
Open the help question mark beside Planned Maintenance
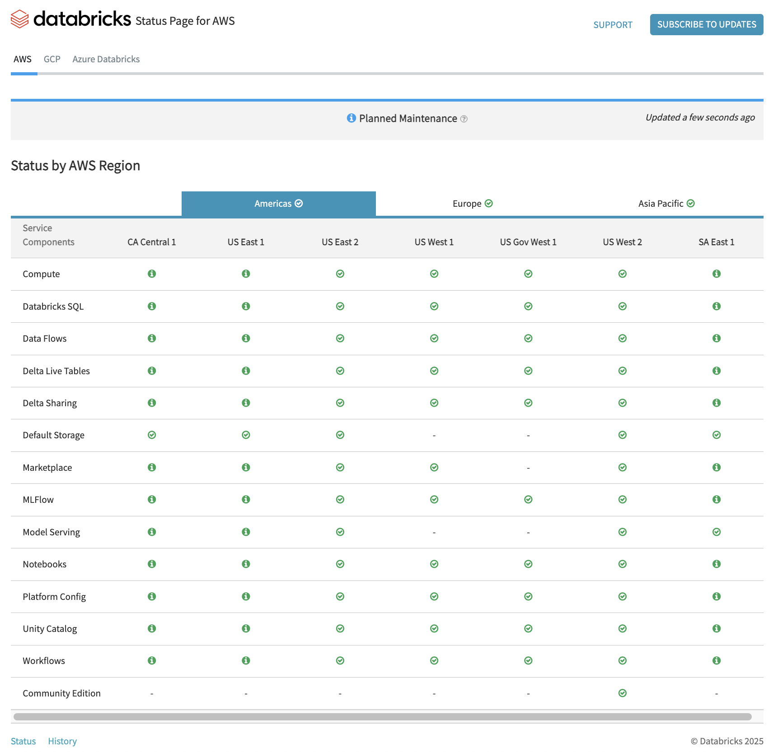(x=464, y=119)
